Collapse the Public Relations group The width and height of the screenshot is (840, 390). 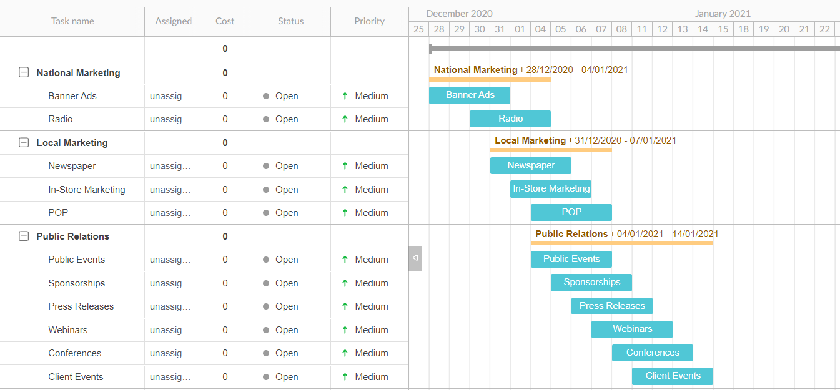[24, 236]
